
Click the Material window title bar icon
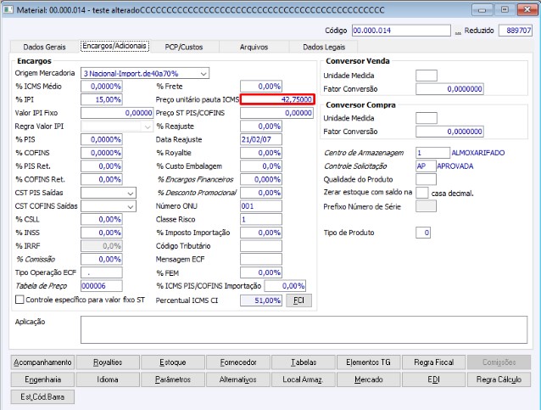point(8,9)
